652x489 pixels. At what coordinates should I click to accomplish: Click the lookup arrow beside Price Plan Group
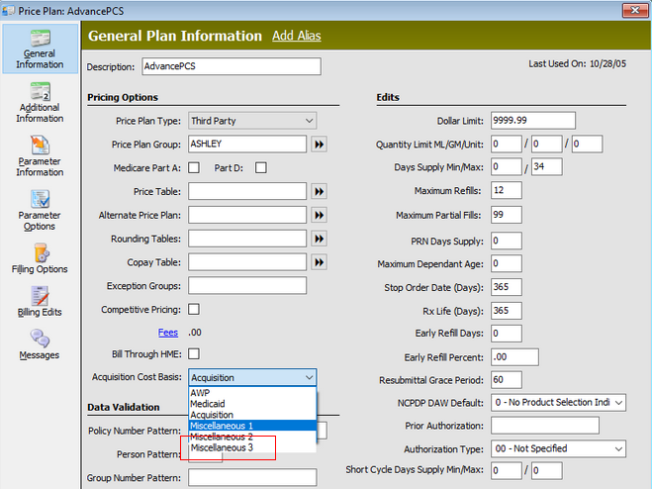[319, 145]
